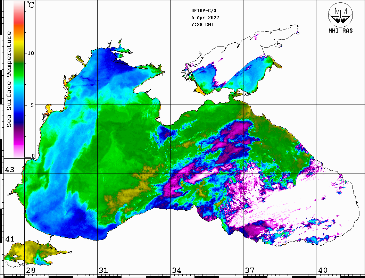Click longitude label '28'

[31, 270]
